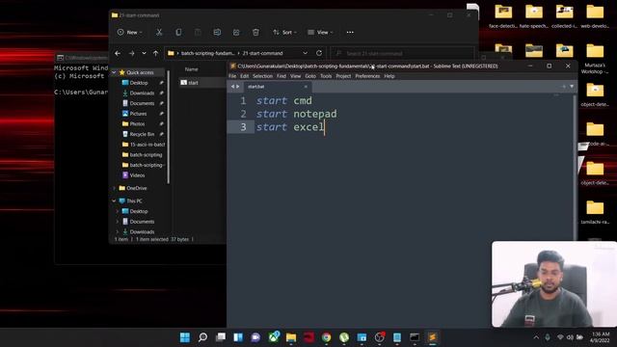Click the Refresh icon next to address bar
Screen dimensions: 617x347
click(319, 53)
